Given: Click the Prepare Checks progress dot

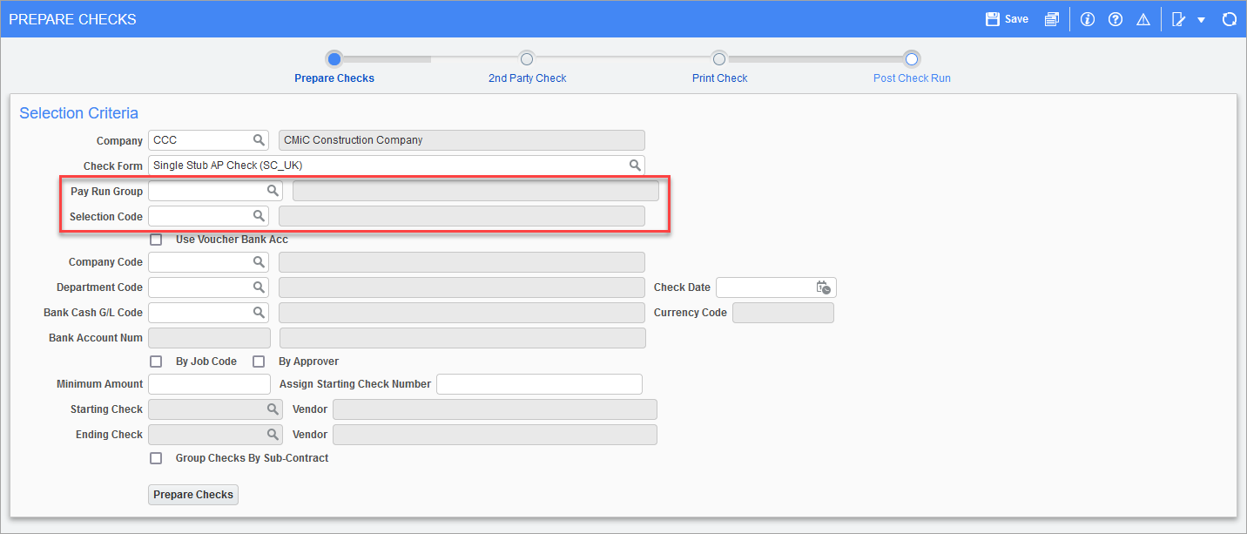Looking at the screenshot, I should point(334,58).
